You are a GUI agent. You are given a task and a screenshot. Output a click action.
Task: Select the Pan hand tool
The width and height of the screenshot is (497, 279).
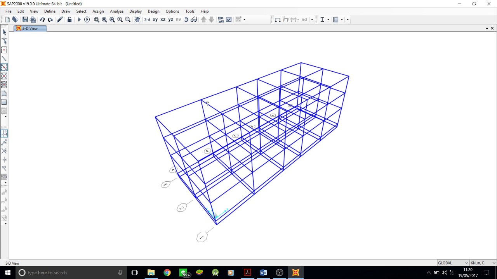pyautogui.click(x=137, y=19)
